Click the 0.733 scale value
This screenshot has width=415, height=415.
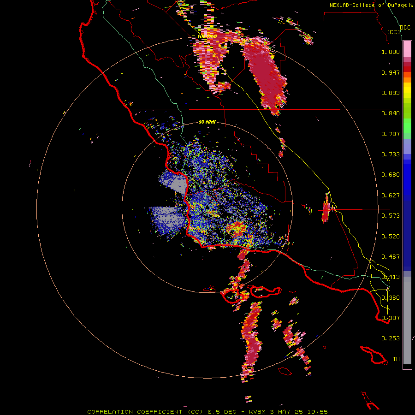click(391, 154)
